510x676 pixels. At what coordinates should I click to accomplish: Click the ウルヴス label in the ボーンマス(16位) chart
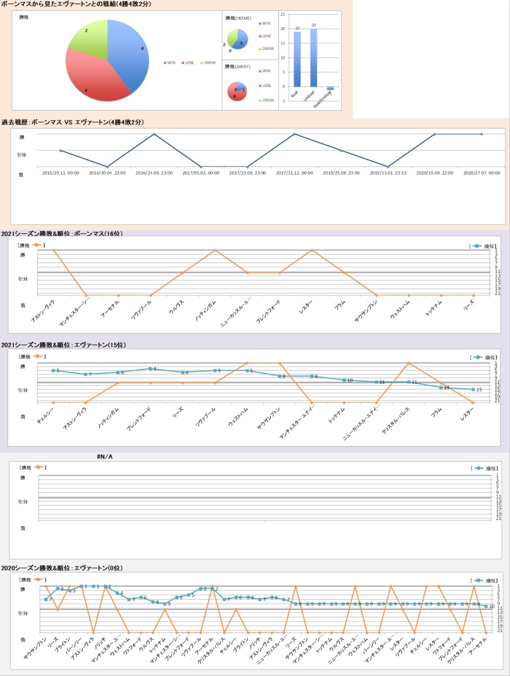pyautogui.click(x=176, y=306)
